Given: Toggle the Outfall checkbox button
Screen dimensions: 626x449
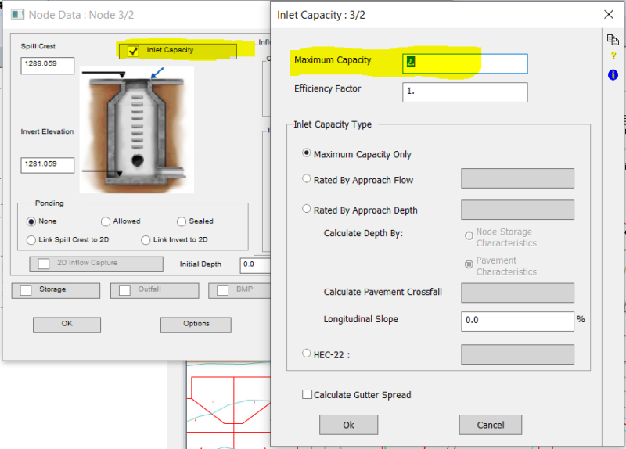Looking at the screenshot, I should [x=124, y=290].
